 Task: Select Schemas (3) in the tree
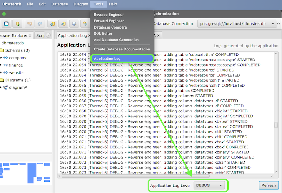coord(17,50)
